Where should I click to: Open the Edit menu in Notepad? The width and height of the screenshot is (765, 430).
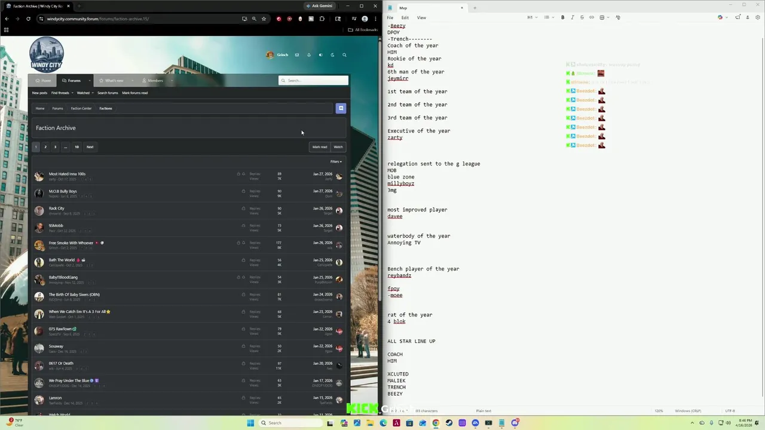(x=405, y=17)
